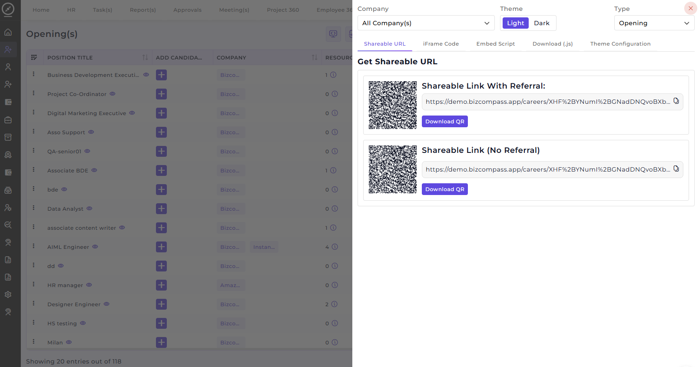Sort by Company column arrows
The image size is (699, 367).
[315, 57]
